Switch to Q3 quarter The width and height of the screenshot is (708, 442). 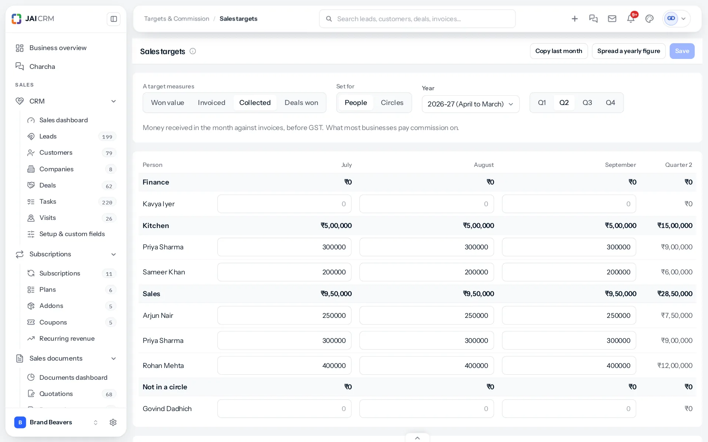(x=587, y=103)
